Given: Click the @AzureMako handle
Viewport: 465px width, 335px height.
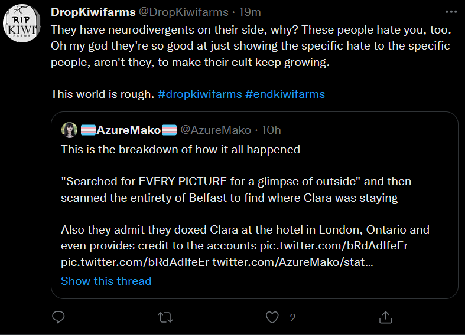Looking at the screenshot, I should point(216,130).
